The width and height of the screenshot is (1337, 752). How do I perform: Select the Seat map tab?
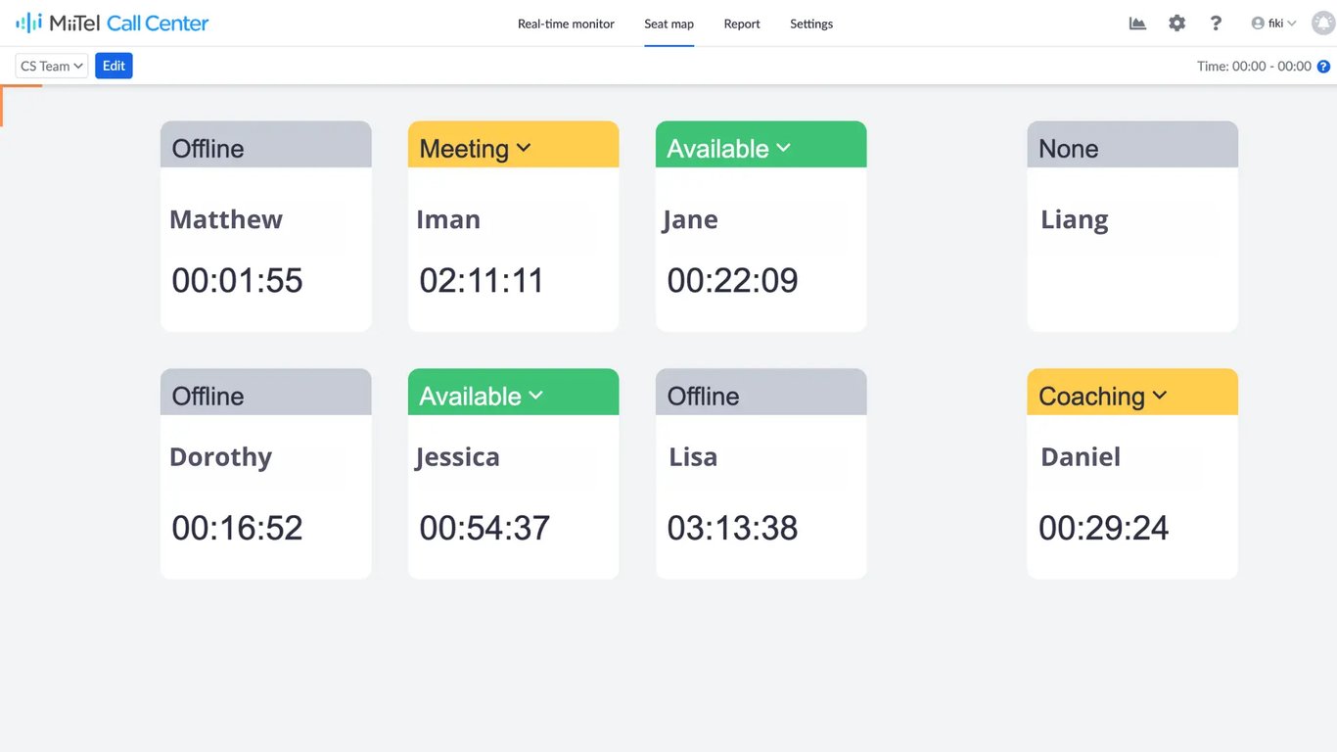(x=668, y=23)
